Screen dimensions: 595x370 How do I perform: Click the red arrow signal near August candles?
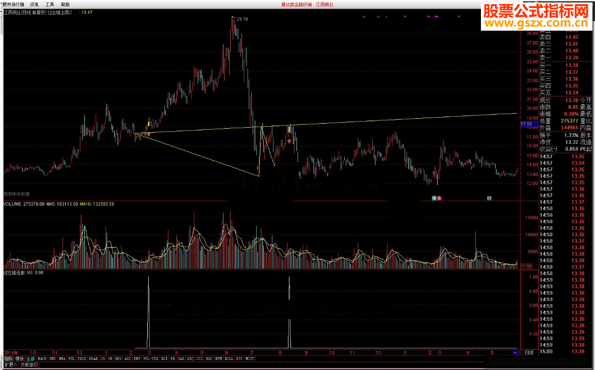click(x=289, y=141)
